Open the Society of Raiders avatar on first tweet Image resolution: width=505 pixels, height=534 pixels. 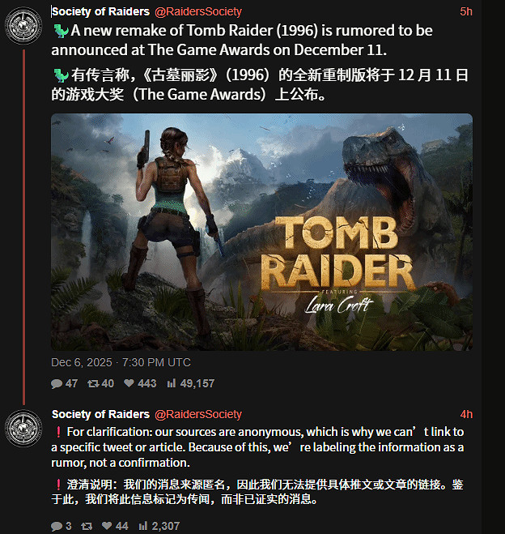click(x=23, y=26)
